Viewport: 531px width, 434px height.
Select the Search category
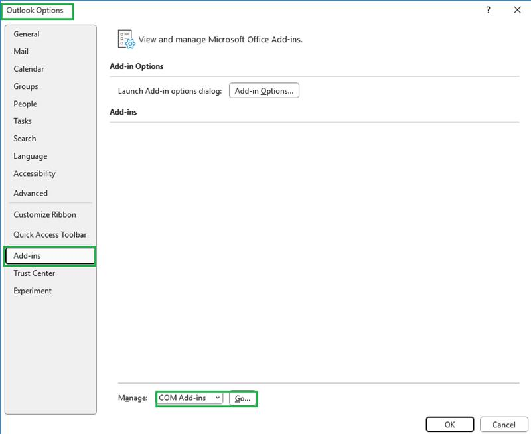click(x=50, y=139)
